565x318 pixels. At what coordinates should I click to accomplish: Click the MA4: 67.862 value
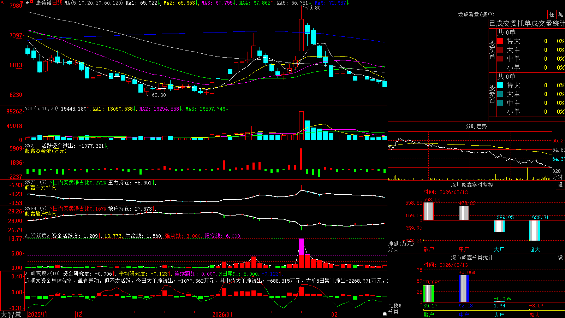pyautogui.click(x=256, y=3)
